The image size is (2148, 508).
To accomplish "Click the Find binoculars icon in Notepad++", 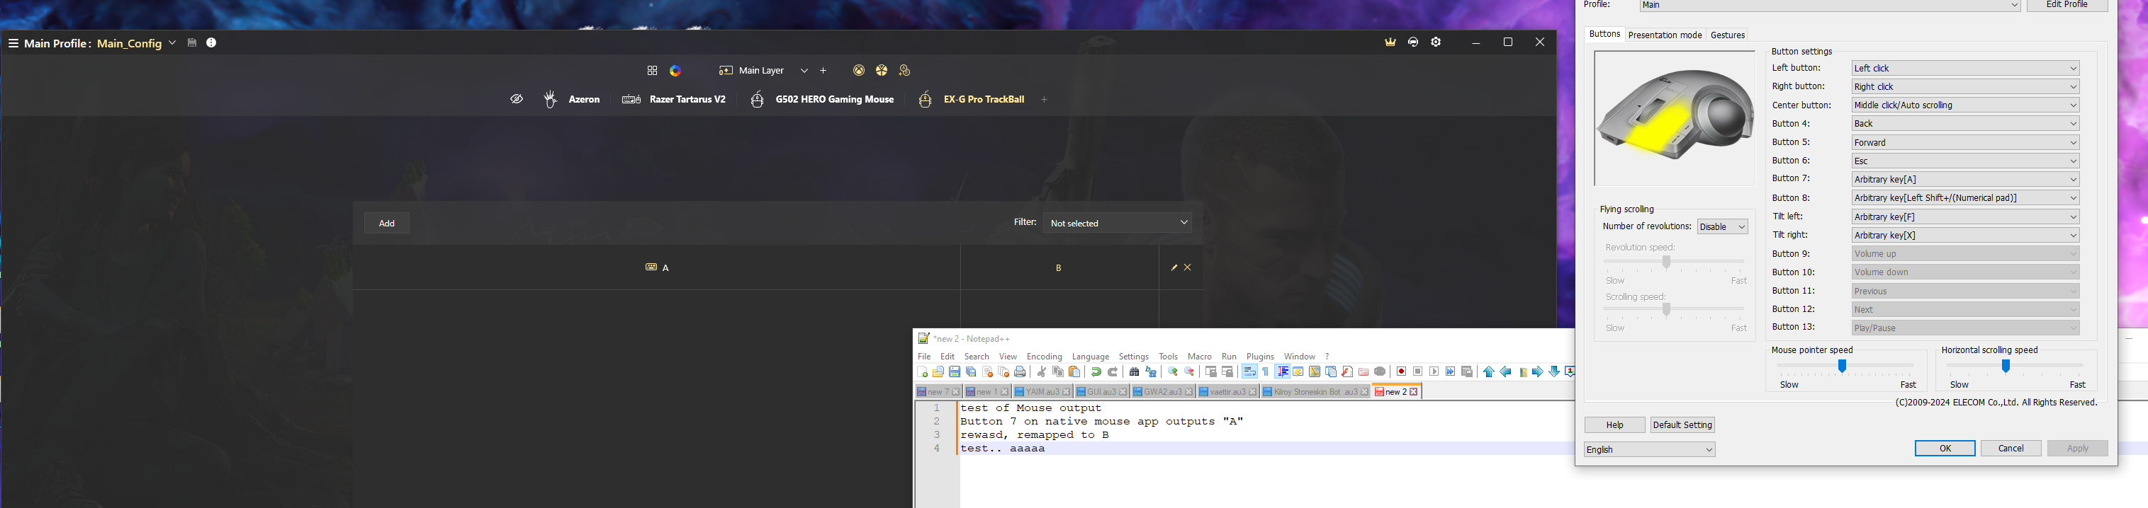I will (x=1134, y=372).
